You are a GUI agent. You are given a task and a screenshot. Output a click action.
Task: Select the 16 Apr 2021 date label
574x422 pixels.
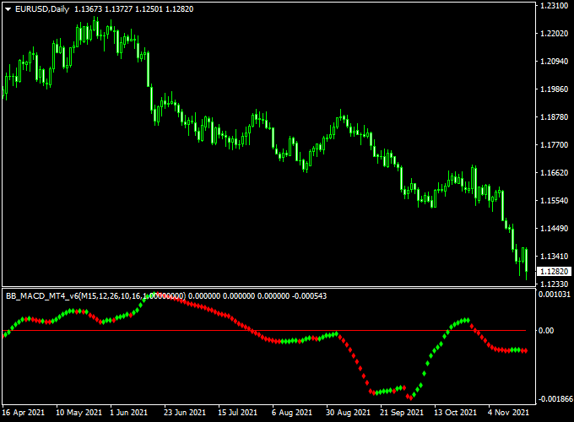(23, 413)
